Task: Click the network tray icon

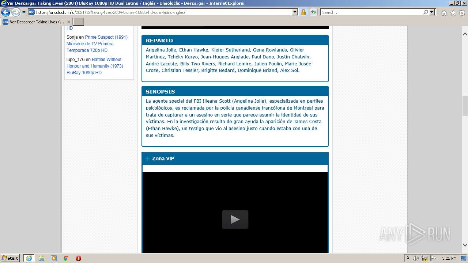Action: 424,258
